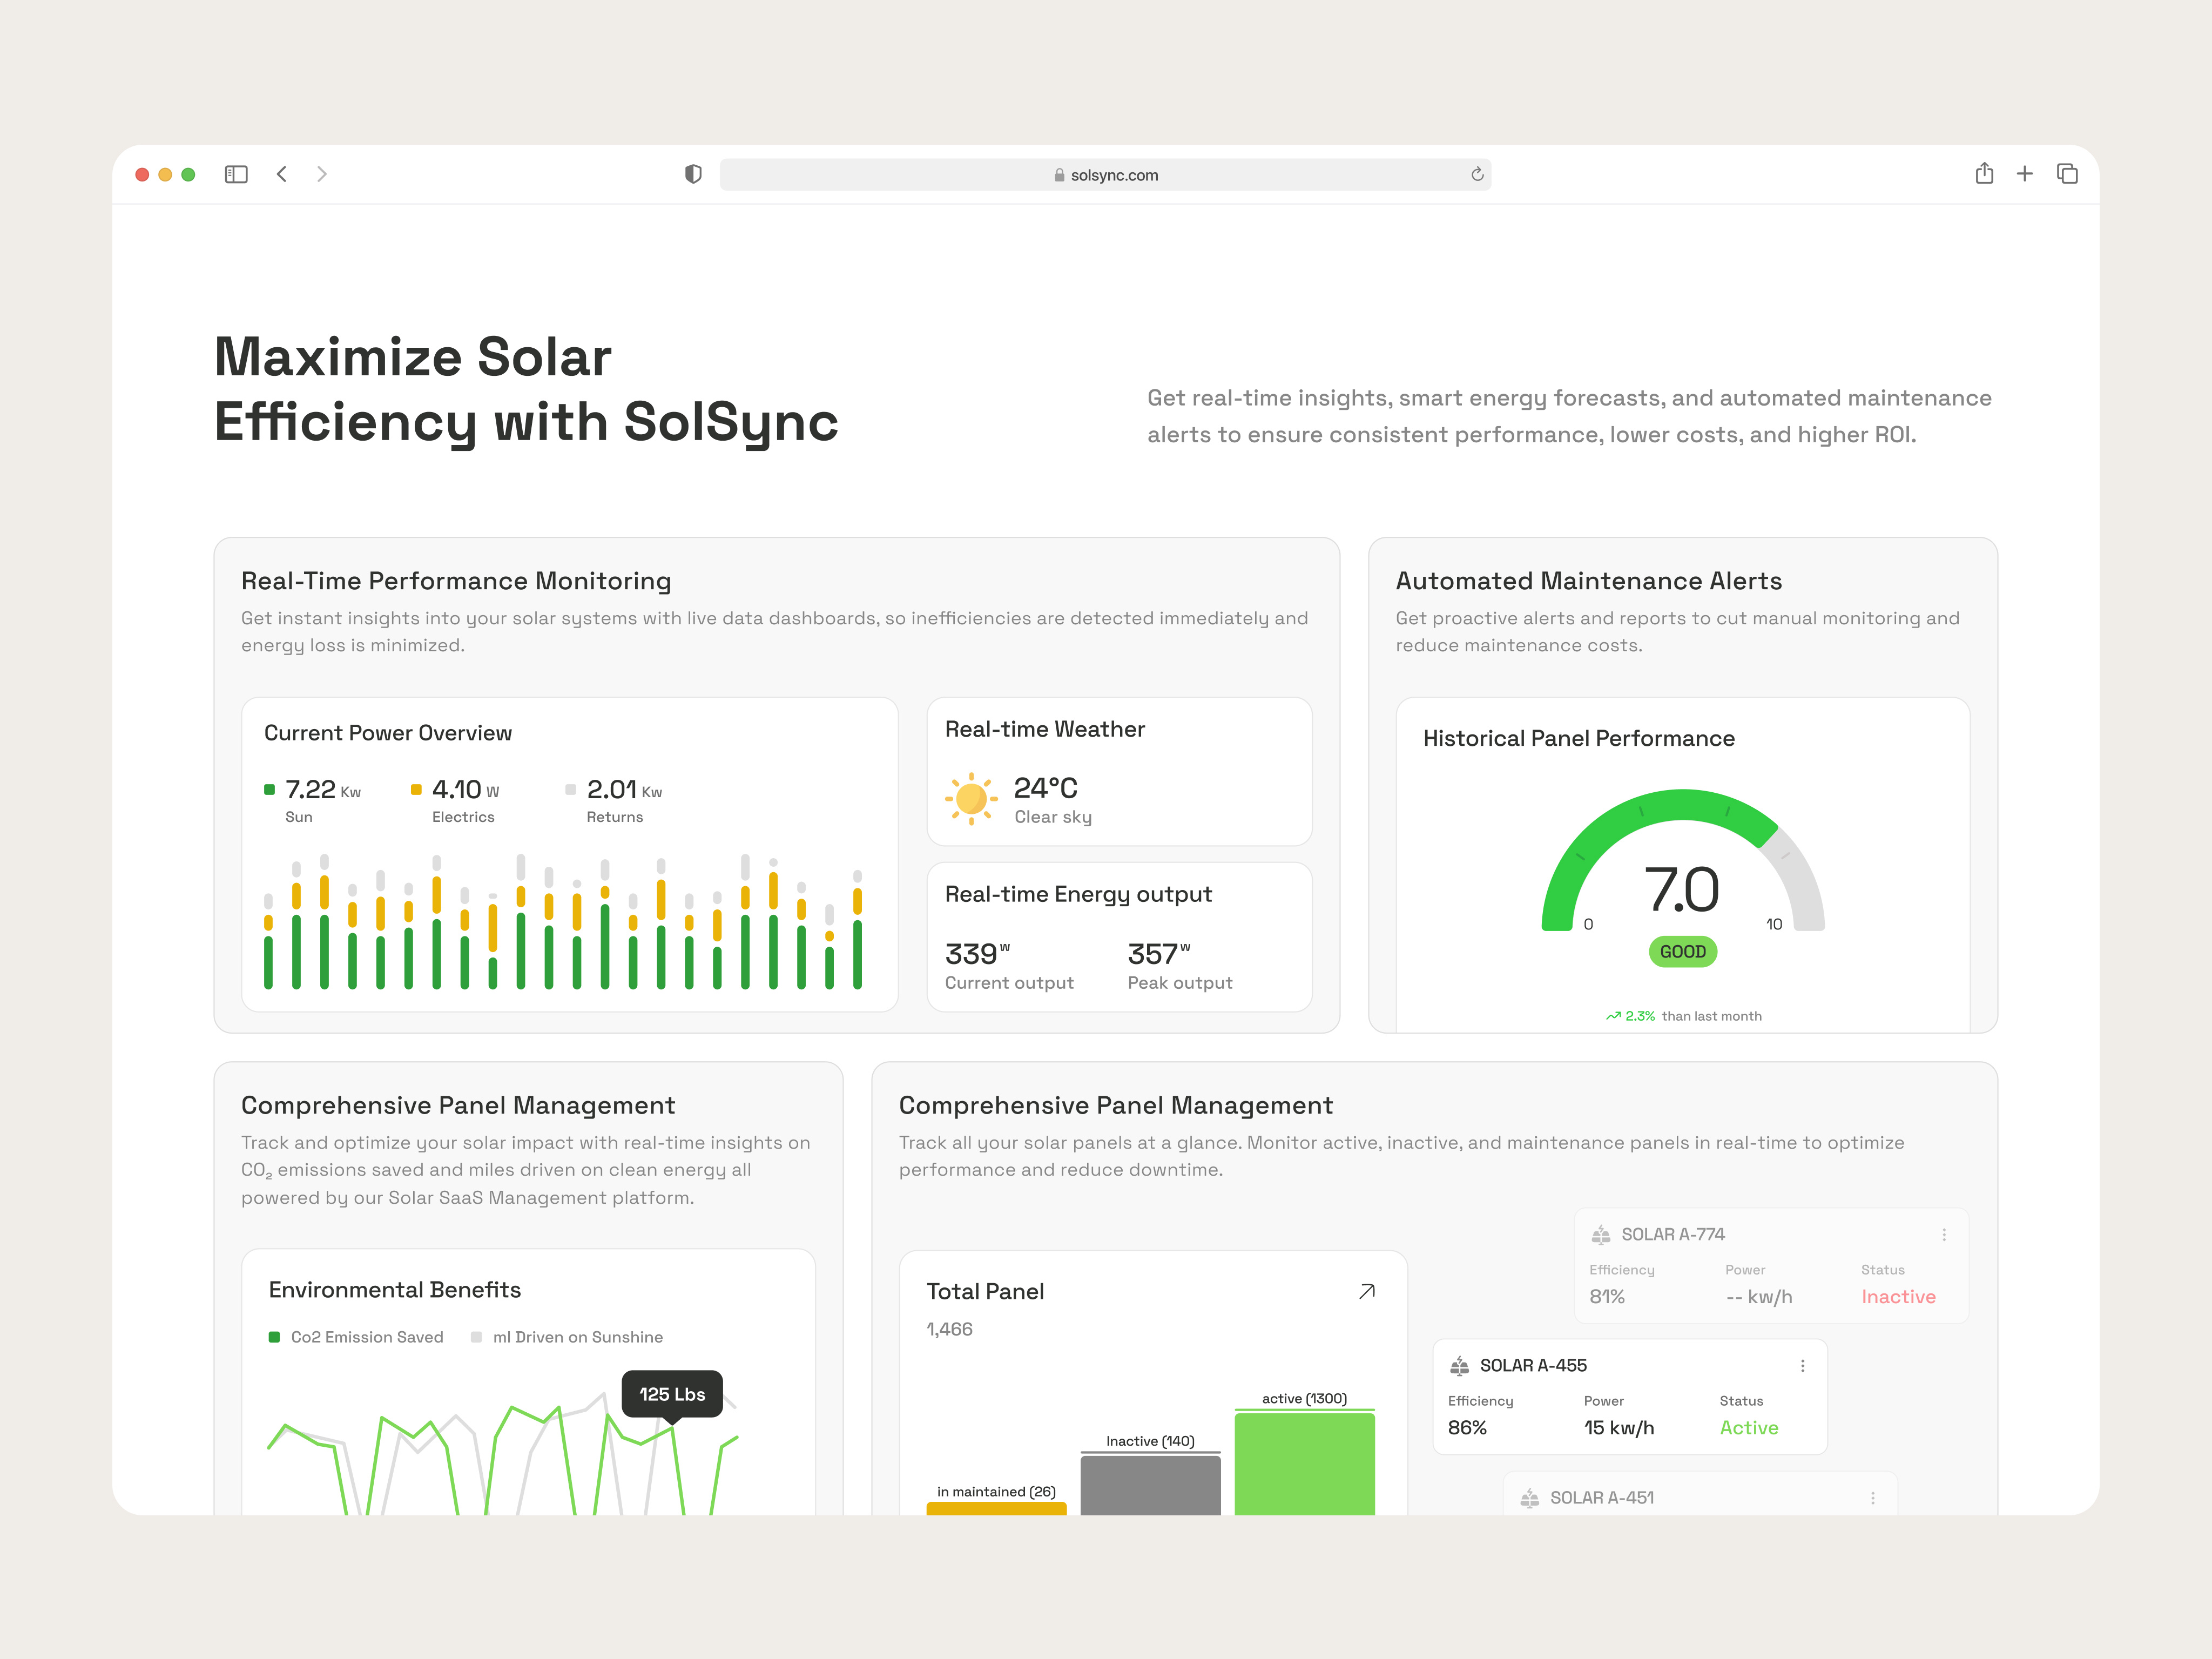2212x1659 pixels.
Task: Toggle the browser sidebar panel
Action: pos(236,173)
